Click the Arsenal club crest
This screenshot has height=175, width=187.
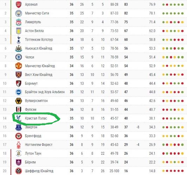[19, 5]
